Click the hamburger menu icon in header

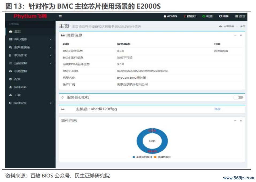point(60,16)
